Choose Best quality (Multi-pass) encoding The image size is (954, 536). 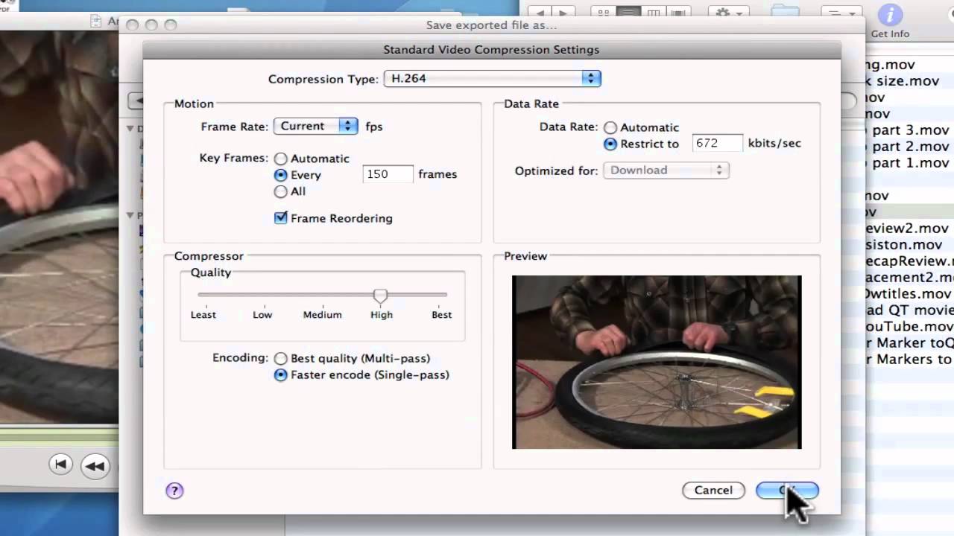tap(280, 358)
